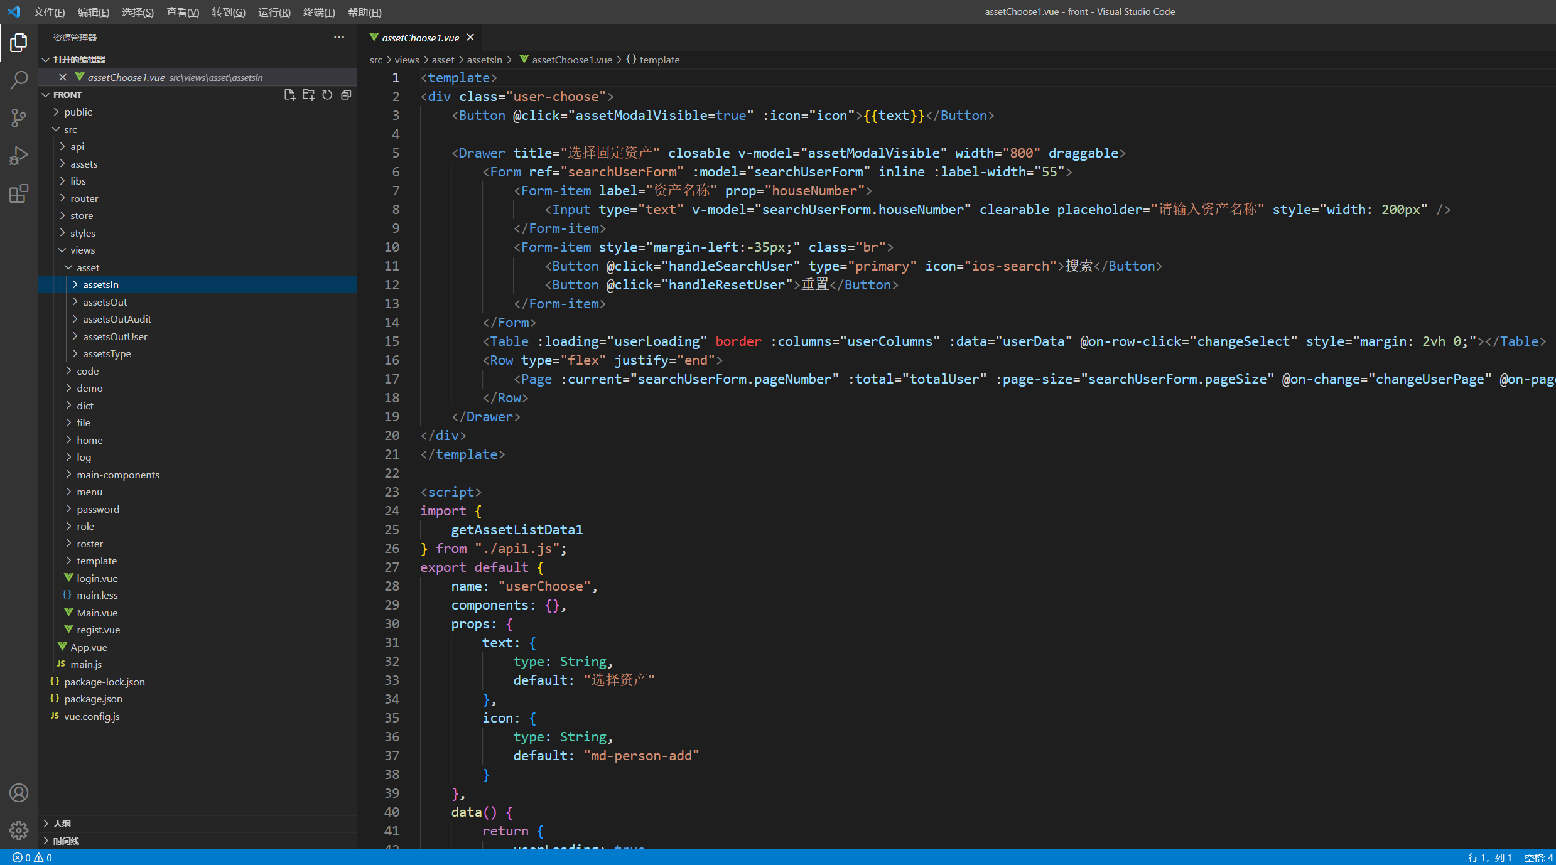Open the Accounts menu icon
This screenshot has width=1556, height=865.
[19, 793]
